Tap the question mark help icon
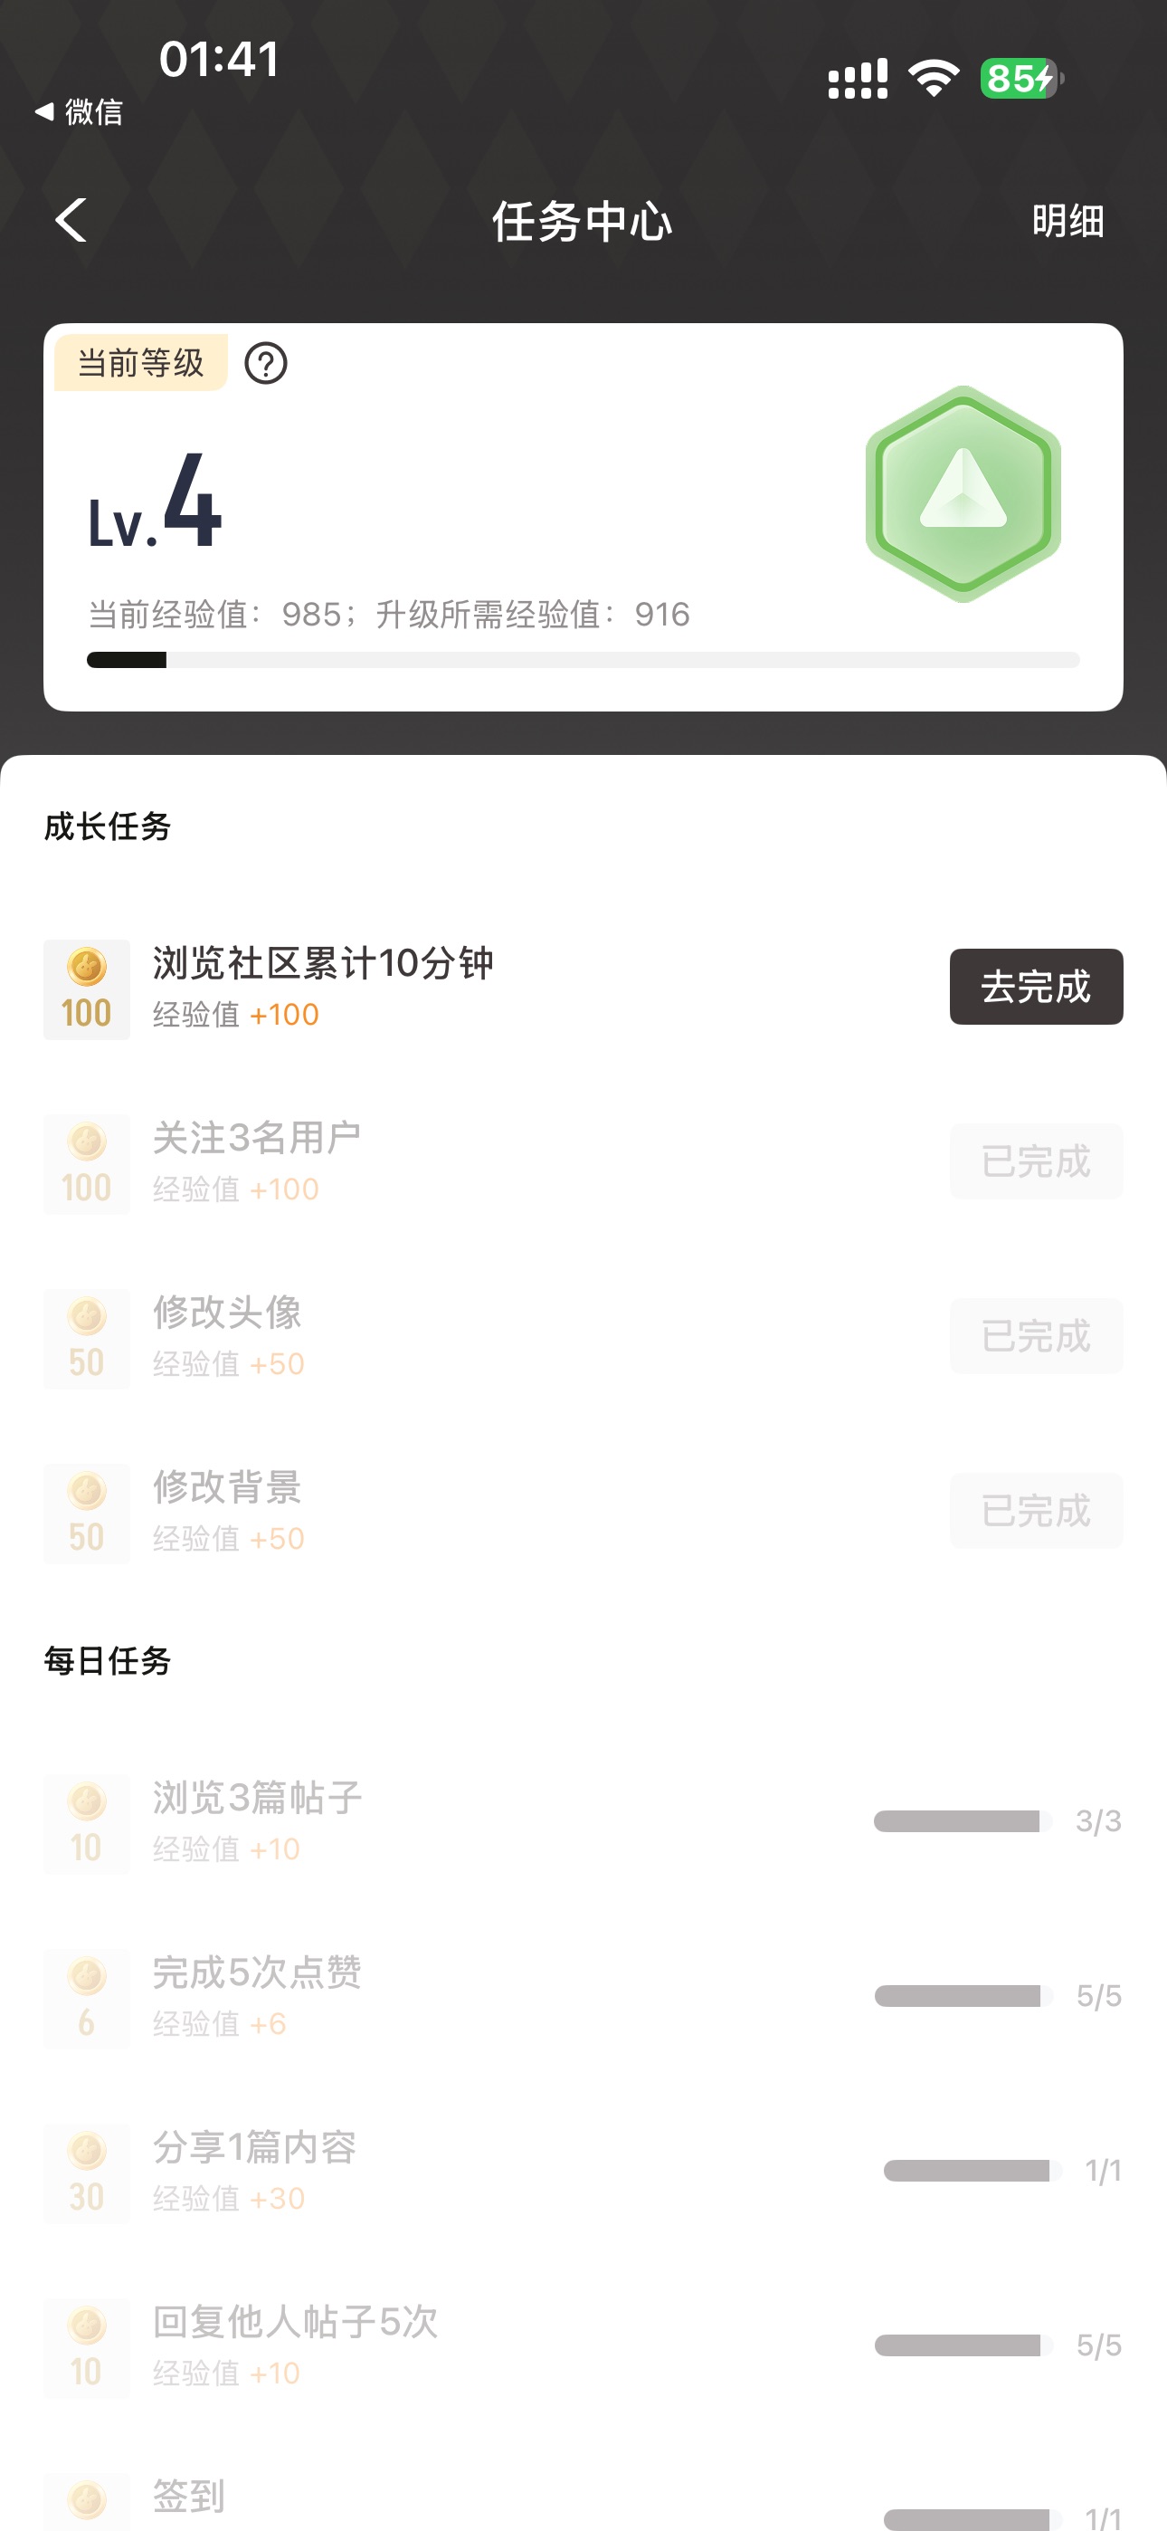The width and height of the screenshot is (1167, 2531). 265,364
